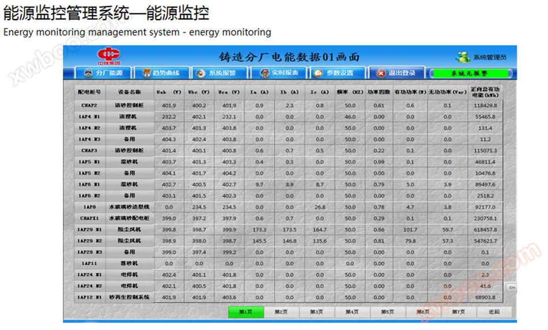
Task: Click the Uab (V) column header
Action: [169, 92]
